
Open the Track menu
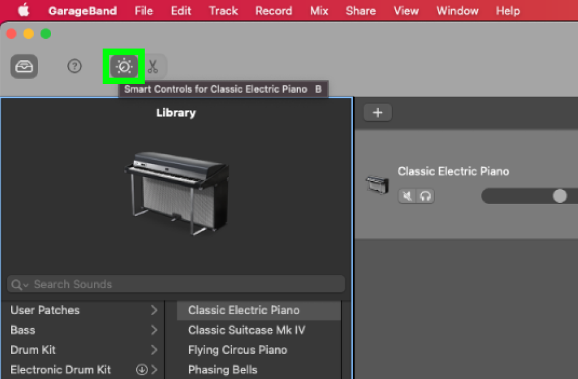pos(224,10)
